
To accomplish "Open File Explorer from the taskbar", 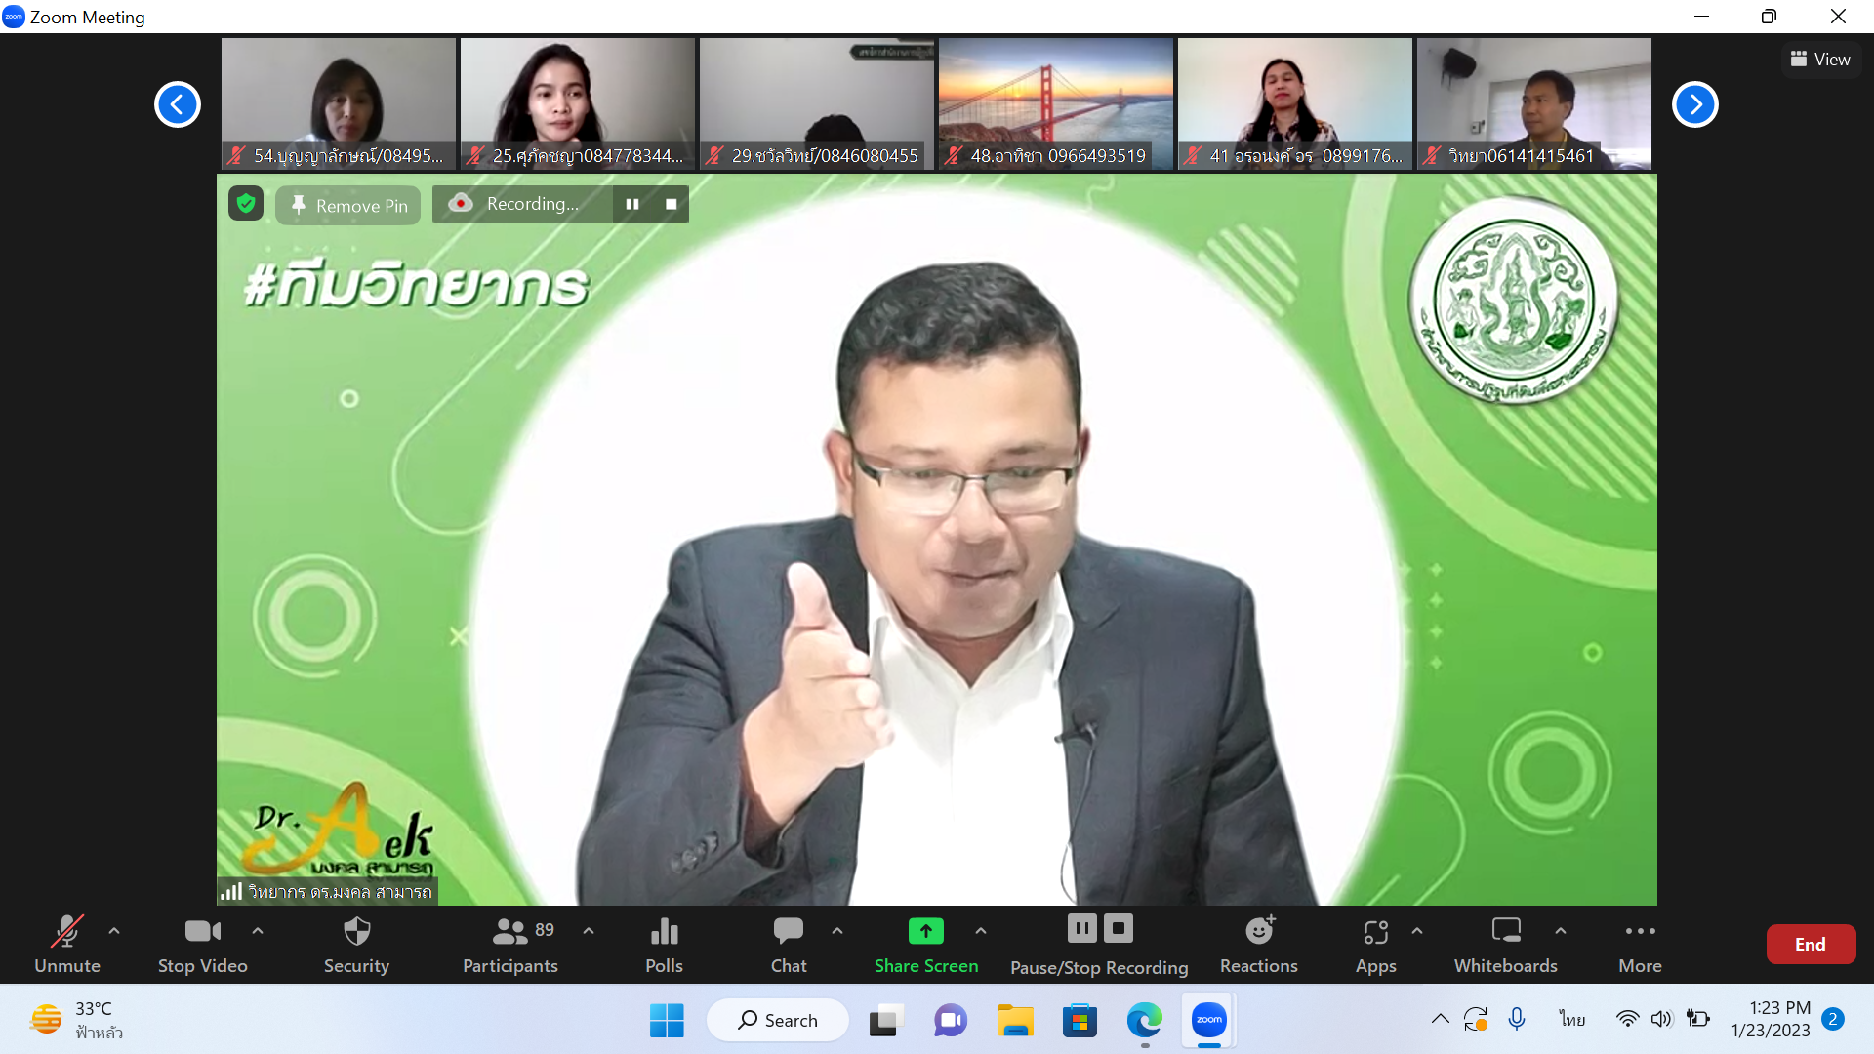I will [x=1015, y=1021].
